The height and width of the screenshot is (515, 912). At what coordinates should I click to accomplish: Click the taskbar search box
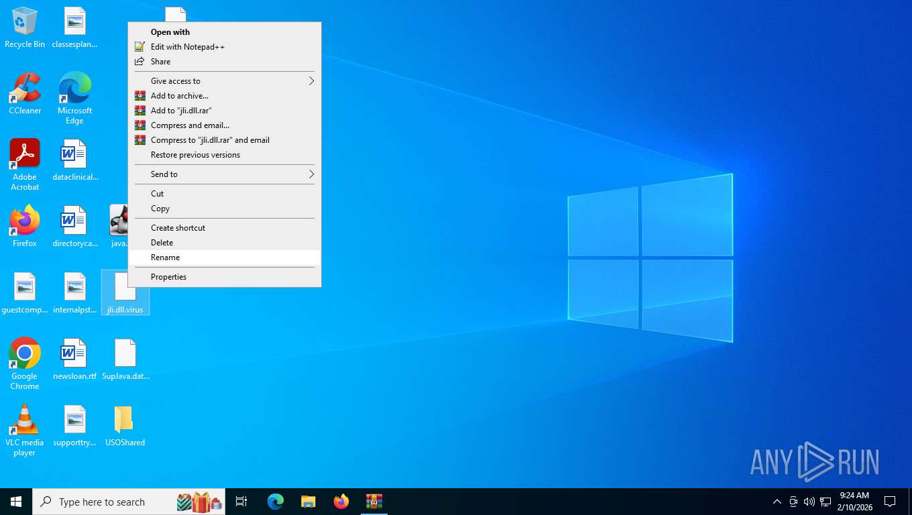[x=129, y=502]
